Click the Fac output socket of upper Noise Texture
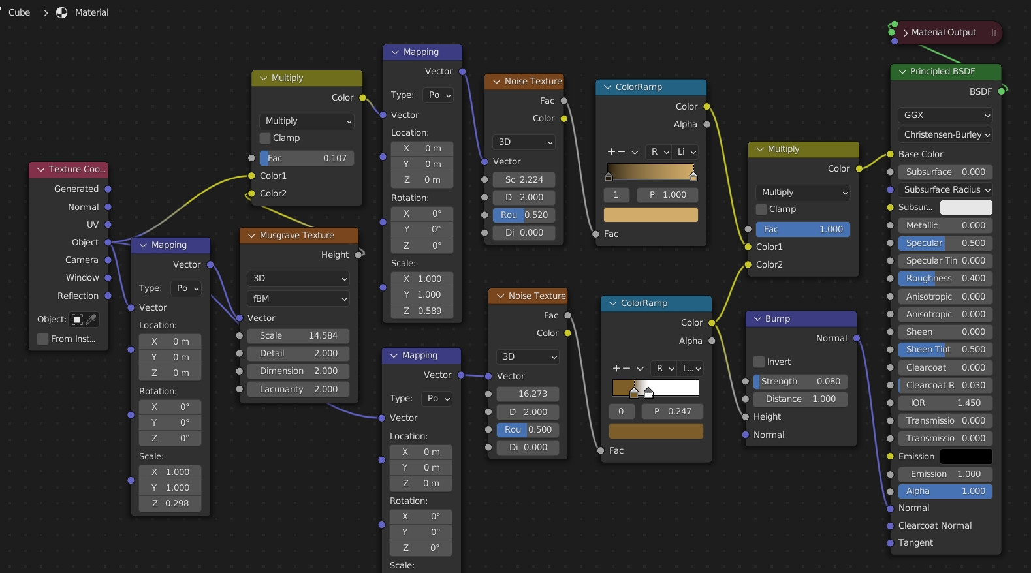Viewport: 1031px width, 573px height. [x=563, y=101]
